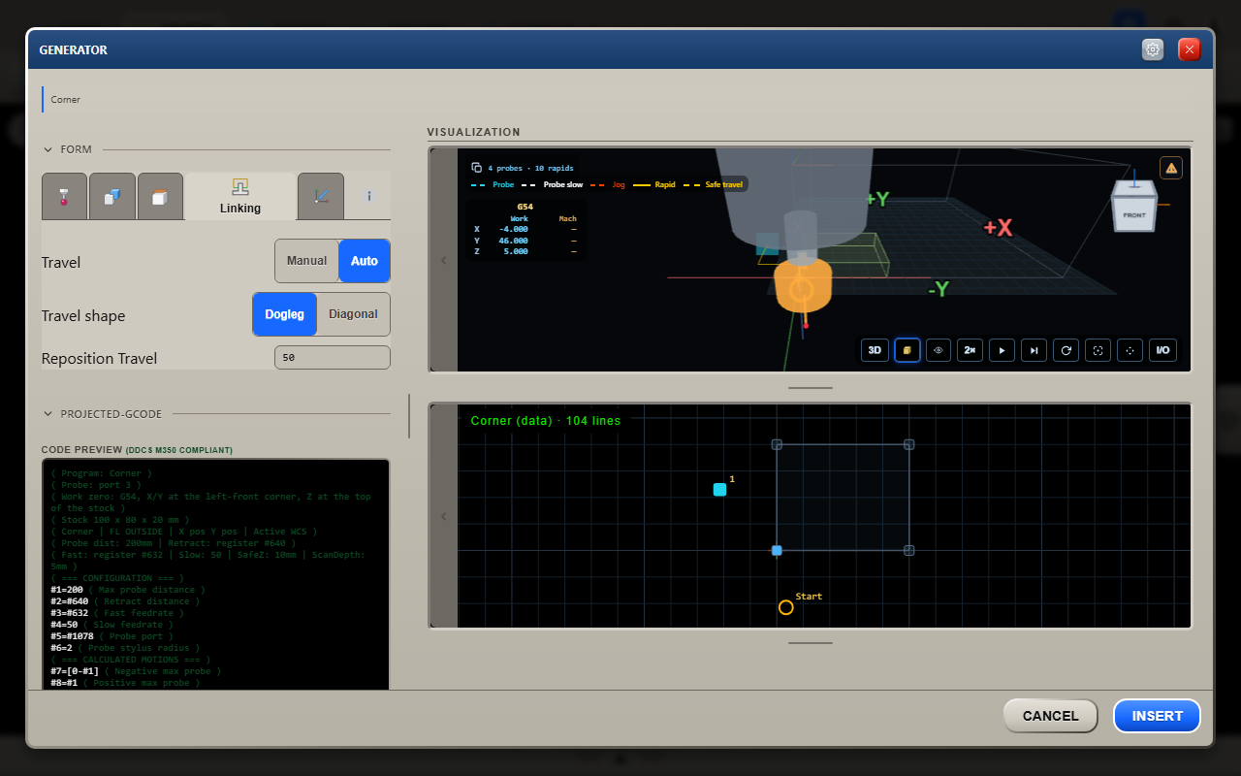Screen dimensions: 1241x776
Task: Collapse the FORM section
Action: [x=48, y=149]
